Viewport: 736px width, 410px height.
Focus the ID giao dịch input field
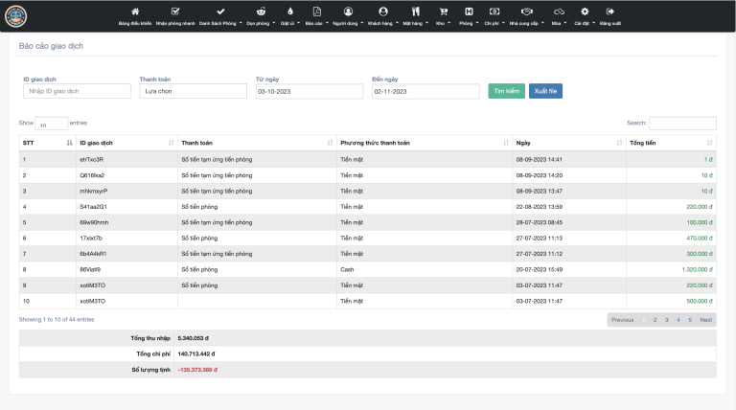77,91
